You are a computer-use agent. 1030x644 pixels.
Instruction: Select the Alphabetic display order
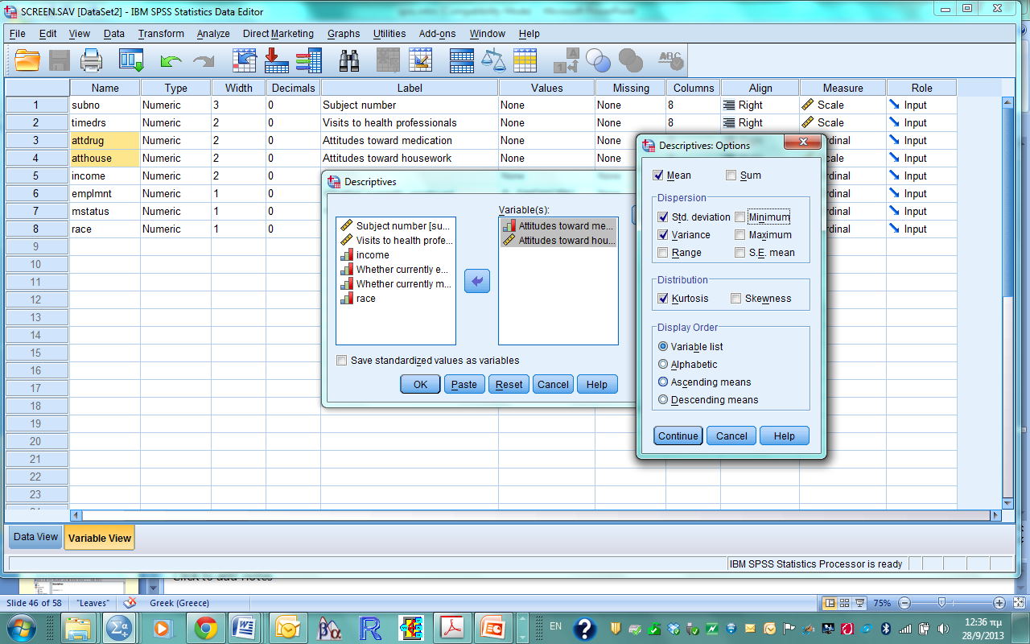pos(663,365)
